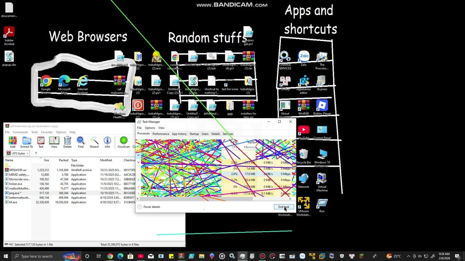Open the File menu in WinRAR
Image resolution: width=465 pixels, height=261 pixels.
coord(7,132)
